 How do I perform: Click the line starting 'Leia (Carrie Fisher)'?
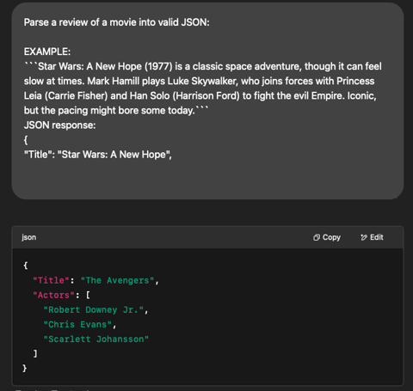coord(200,95)
